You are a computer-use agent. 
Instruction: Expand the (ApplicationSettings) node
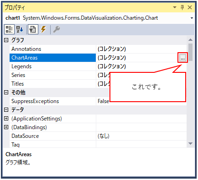pyautogui.click(x=6, y=119)
